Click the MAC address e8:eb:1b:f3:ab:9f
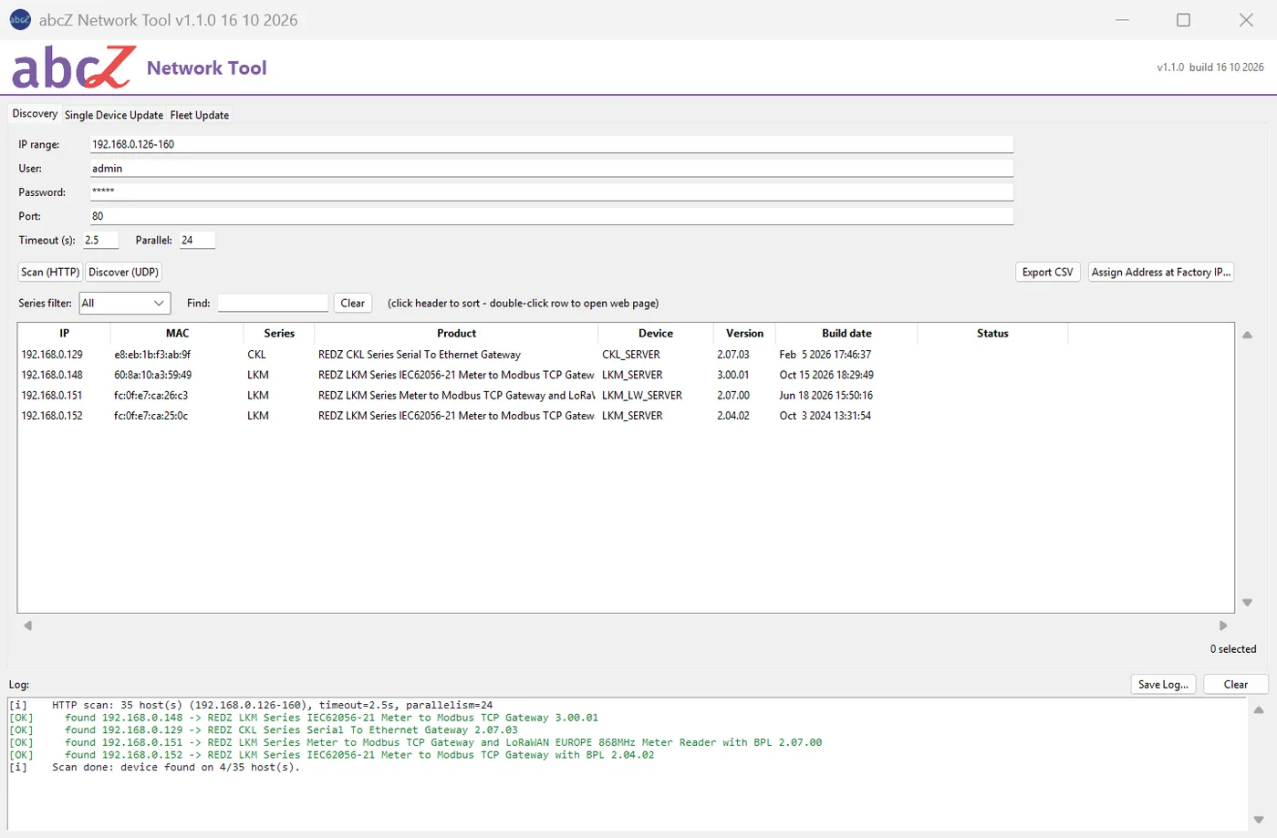Image resolution: width=1277 pixels, height=838 pixels. (152, 355)
